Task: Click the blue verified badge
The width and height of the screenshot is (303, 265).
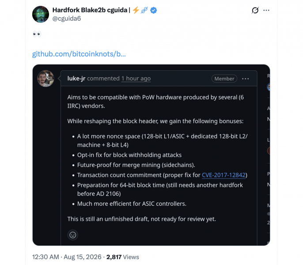Action: click(154, 10)
